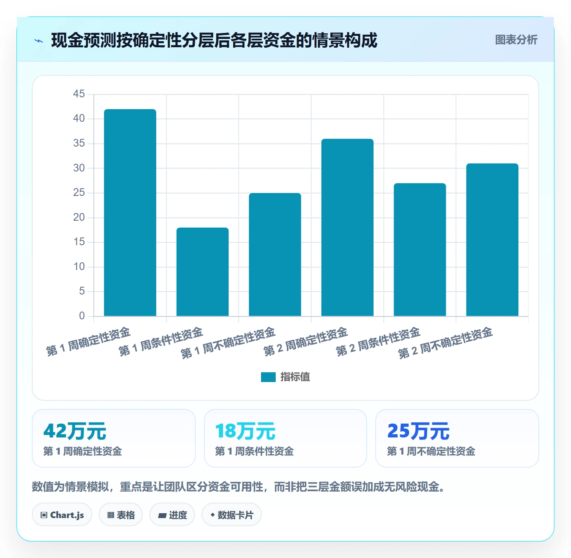Select the 第 1 周不确定性资金 bar in the chart
571x558 pixels.
click(275, 255)
